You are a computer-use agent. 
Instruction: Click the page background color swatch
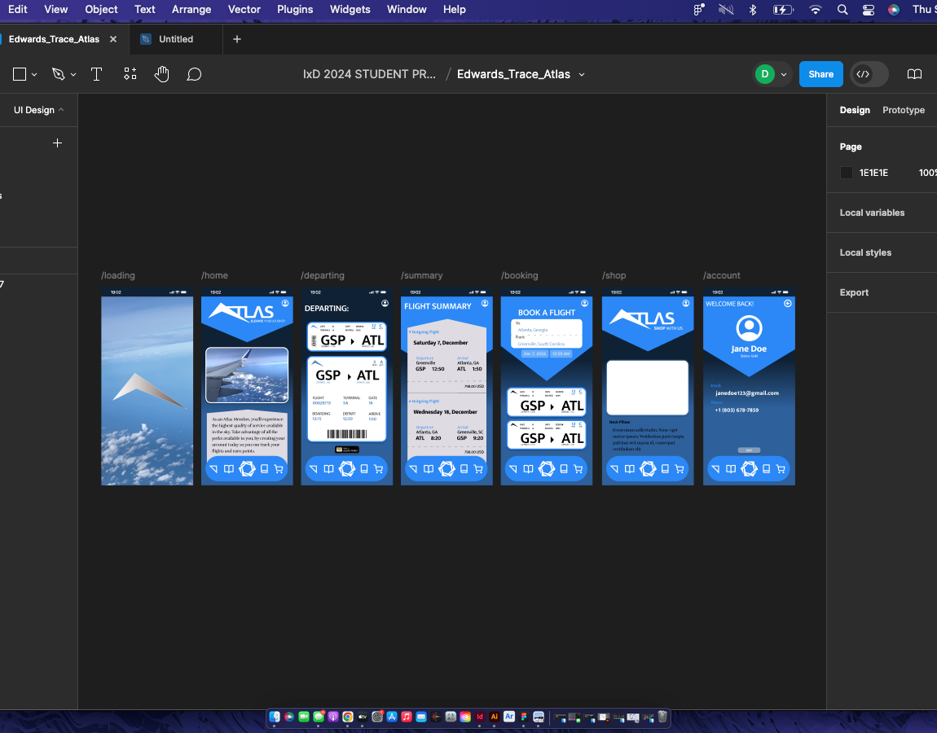(847, 173)
